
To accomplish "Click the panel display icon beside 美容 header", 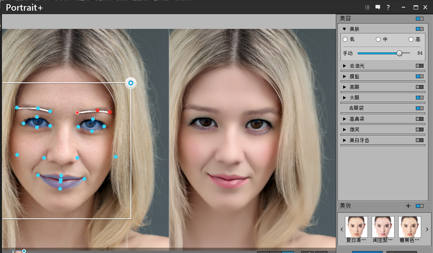I will [x=419, y=18].
